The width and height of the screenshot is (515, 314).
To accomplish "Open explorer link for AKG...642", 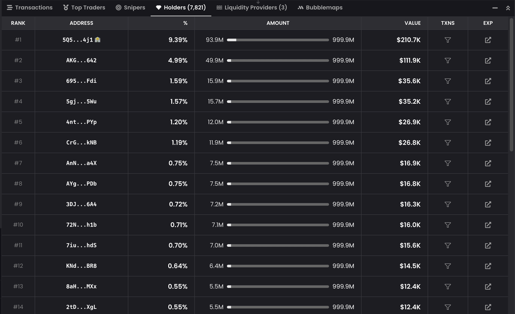I will pyautogui.click(x=488, y=60).
